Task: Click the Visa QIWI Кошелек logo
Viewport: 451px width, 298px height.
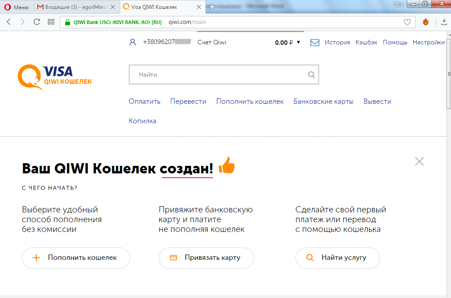Action: click(x=55, y=77)
